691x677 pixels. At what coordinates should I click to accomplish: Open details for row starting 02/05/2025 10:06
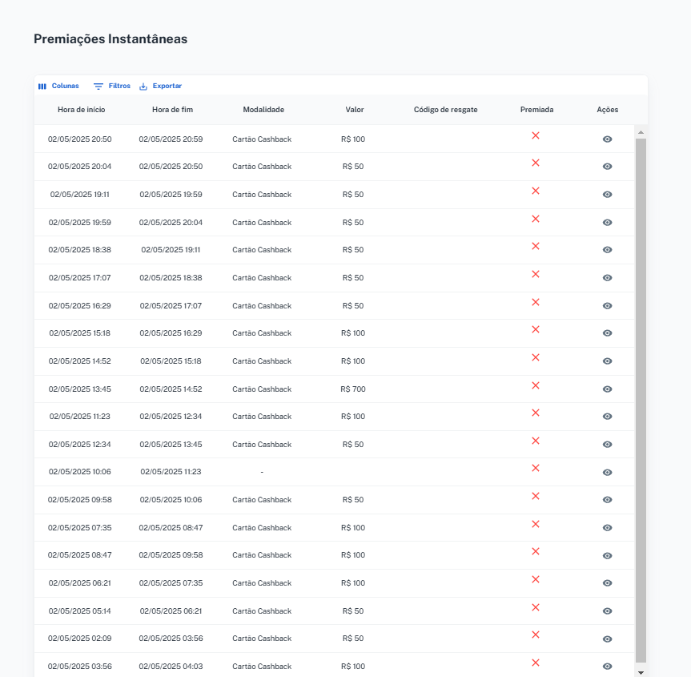[x=607, y=473]
